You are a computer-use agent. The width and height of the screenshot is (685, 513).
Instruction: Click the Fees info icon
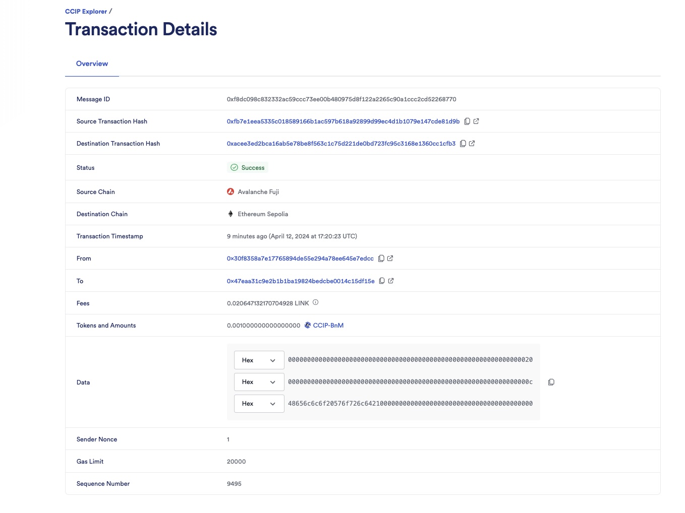coord(315,302)
